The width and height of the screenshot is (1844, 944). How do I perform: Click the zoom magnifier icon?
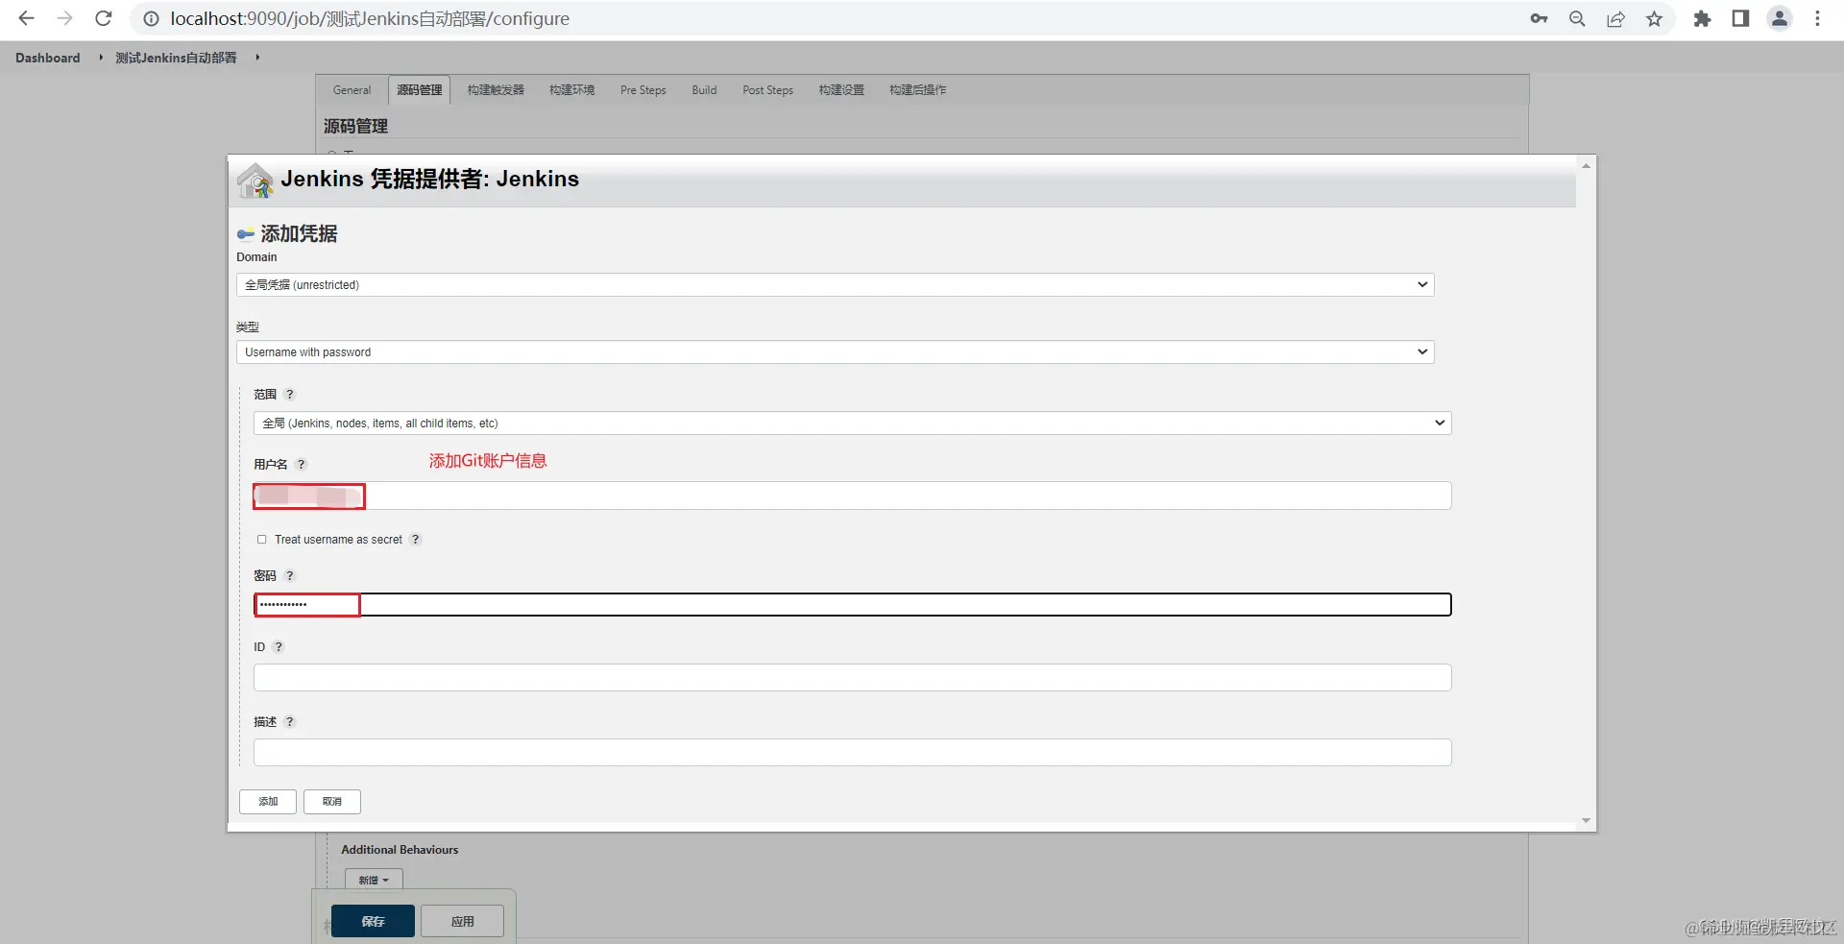coord(1577,18)
